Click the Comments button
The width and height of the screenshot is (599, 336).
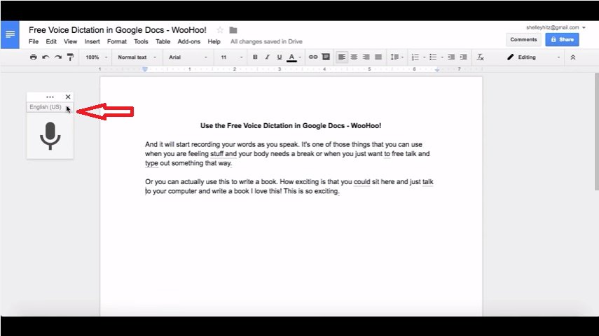tap(523, 40)
